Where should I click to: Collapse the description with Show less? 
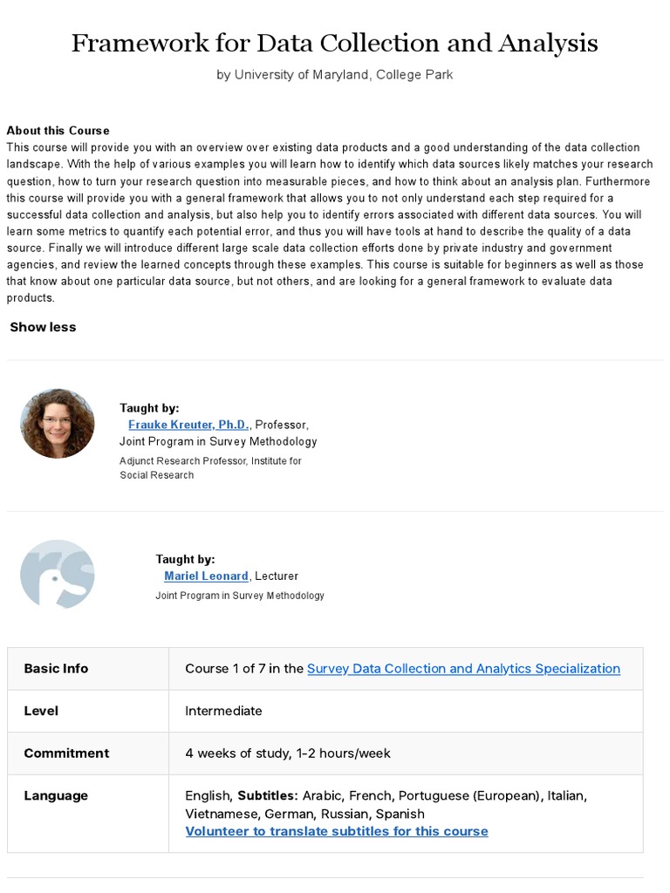coord(43,327)
